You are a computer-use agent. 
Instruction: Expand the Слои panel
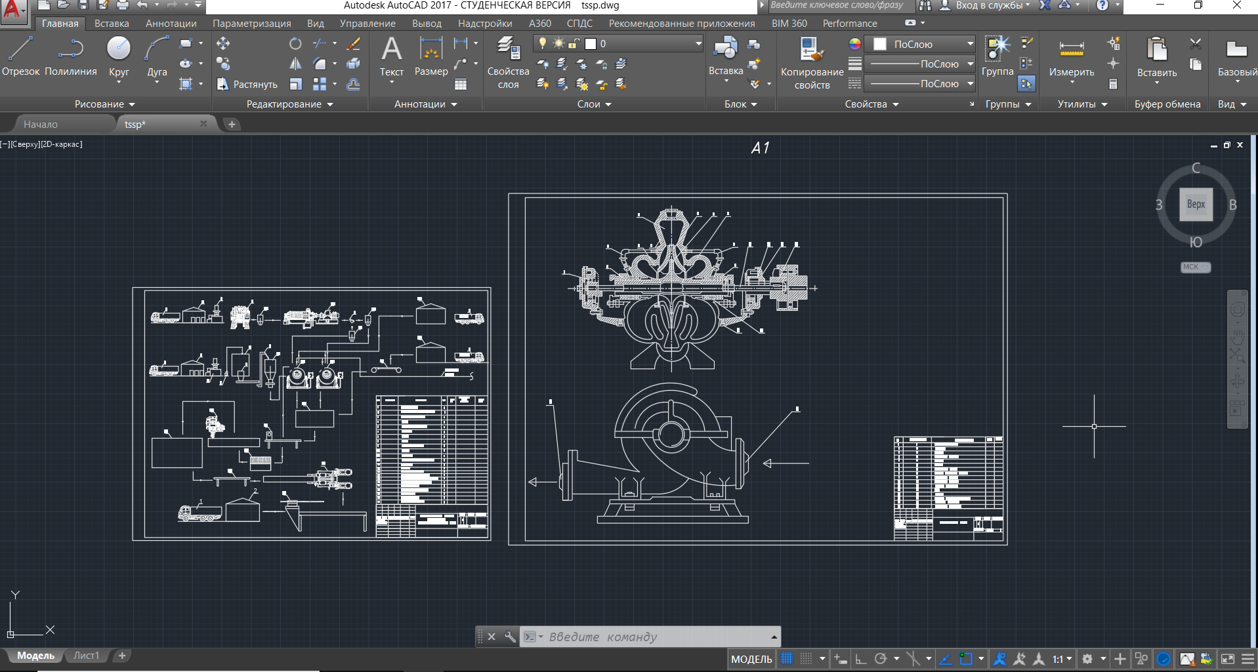click(x=594, y=104)
